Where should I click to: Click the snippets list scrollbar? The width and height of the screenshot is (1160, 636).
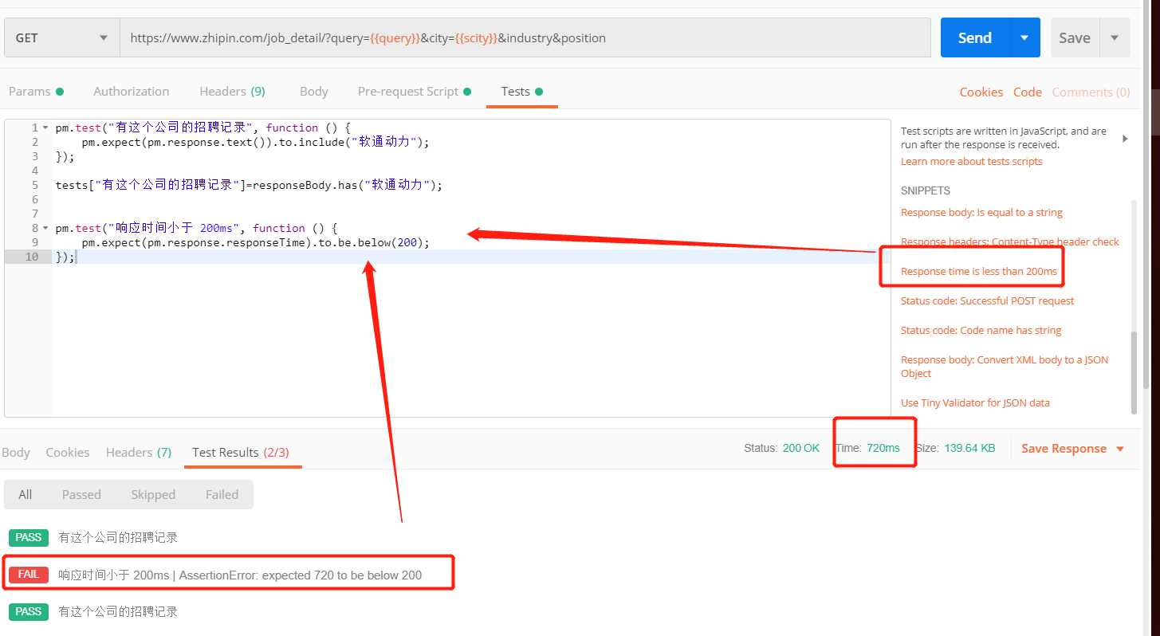pyautogui.click(x=1134, y=371)
